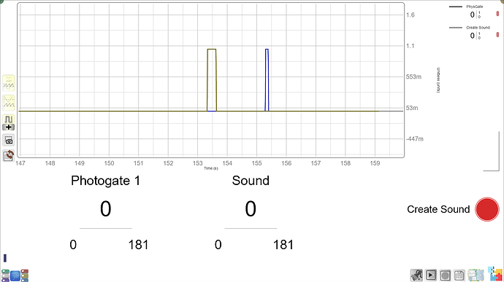Click the 181 value under Sound
The image size is (504, 282).
tap(283, 245)
